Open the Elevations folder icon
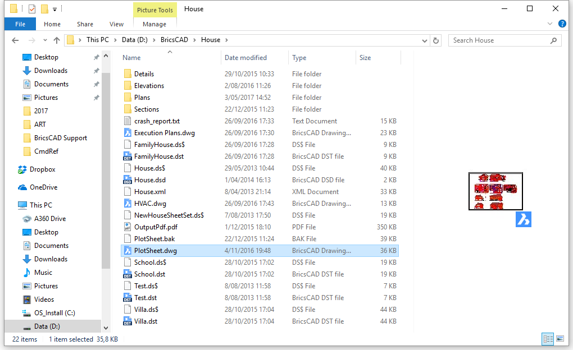 [x=128, y=86]
